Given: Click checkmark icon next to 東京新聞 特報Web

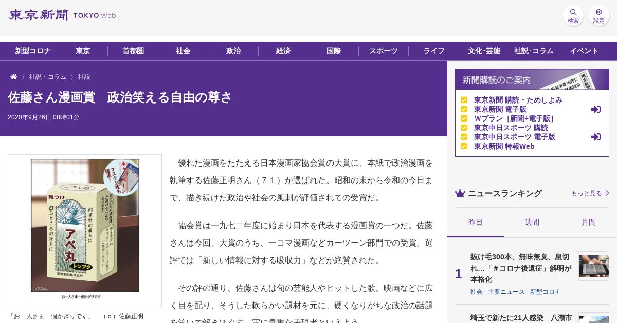Looking at the screenshot, I should 464,146.
